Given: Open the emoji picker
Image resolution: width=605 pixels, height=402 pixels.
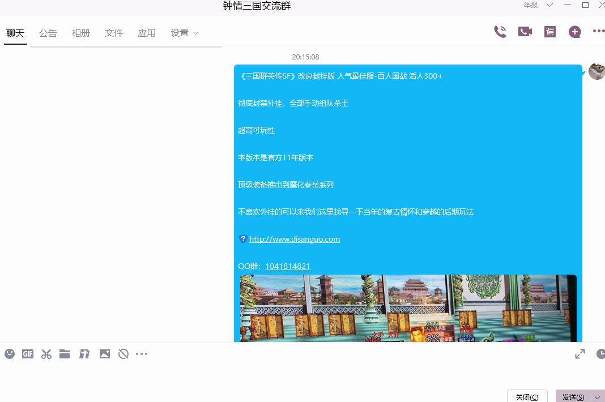Looking at the screenshot, I should click(10, 354).
